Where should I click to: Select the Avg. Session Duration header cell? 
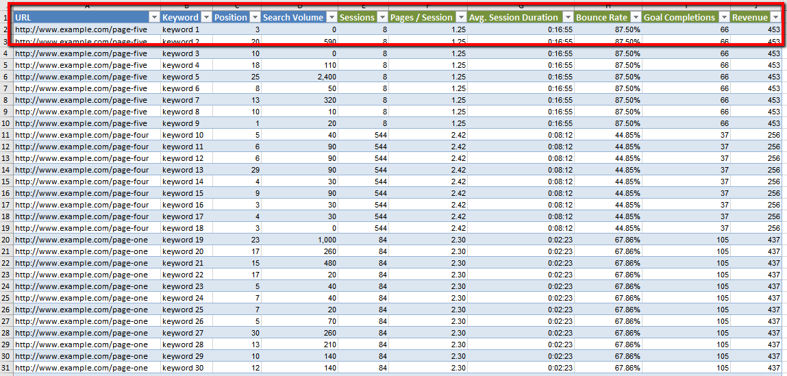coord(521,18)
